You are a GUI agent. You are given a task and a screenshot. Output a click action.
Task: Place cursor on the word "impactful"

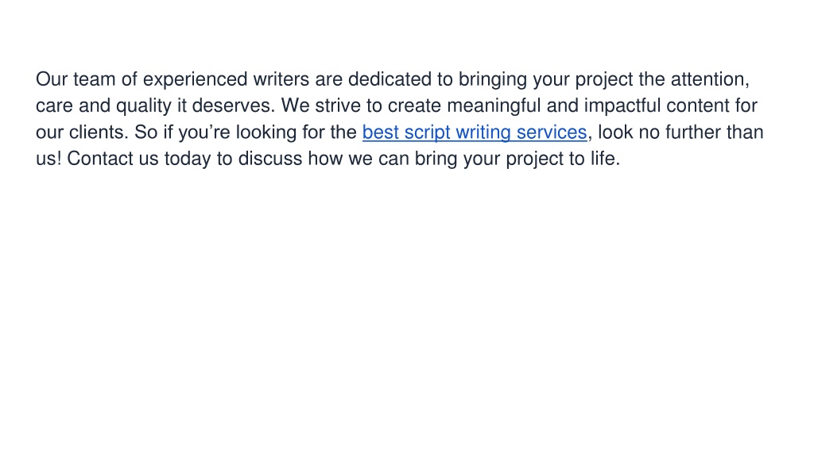point(622,106)
